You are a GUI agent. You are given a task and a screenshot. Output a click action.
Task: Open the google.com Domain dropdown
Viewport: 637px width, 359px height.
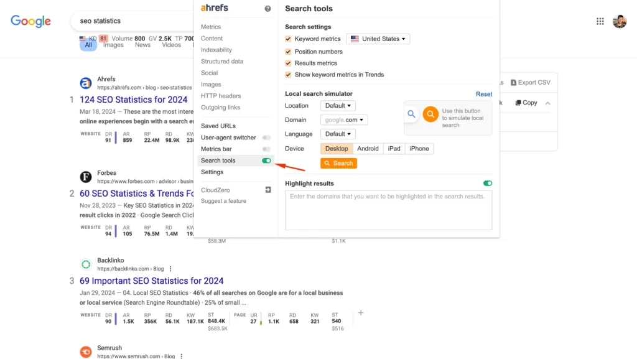click(x=343, y=119)
